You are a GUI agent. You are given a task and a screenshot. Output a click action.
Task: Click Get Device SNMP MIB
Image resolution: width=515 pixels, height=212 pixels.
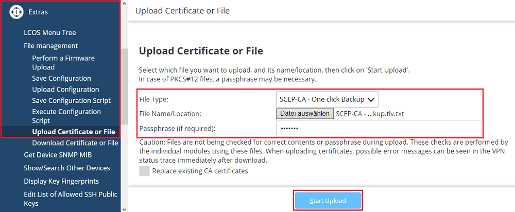click(x=58, y=154)
